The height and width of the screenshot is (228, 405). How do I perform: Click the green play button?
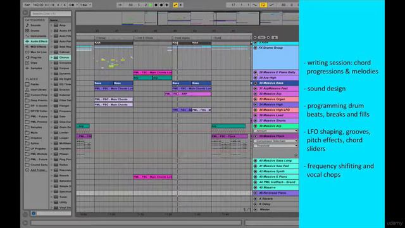[x=151, y=5]
